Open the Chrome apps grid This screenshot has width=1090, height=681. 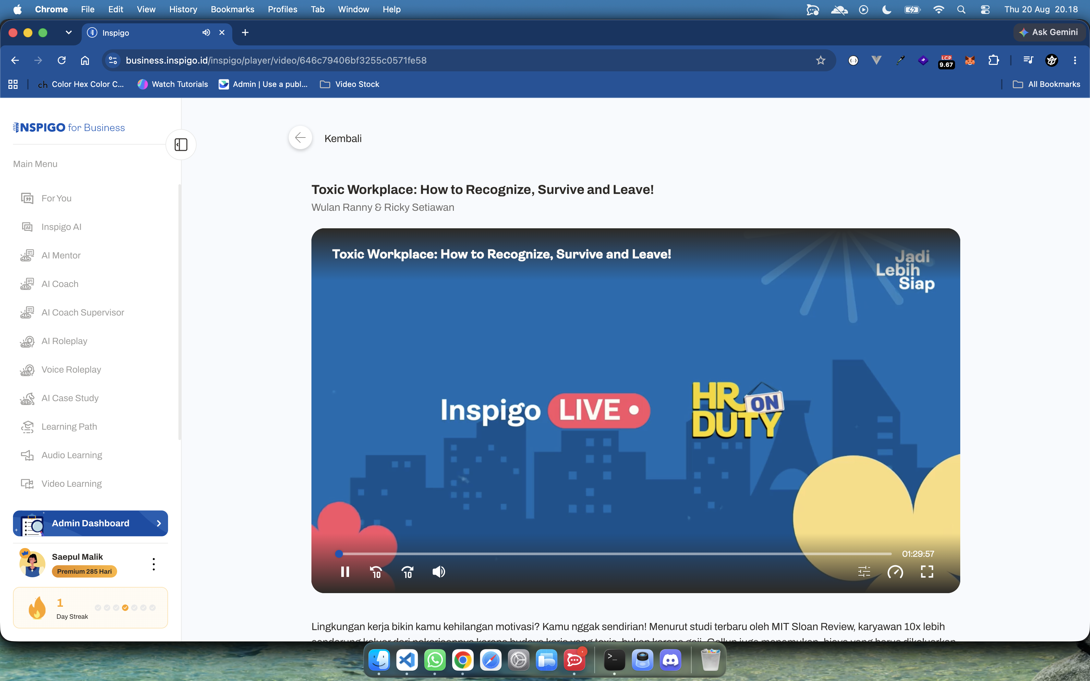[x=13, y=84]
